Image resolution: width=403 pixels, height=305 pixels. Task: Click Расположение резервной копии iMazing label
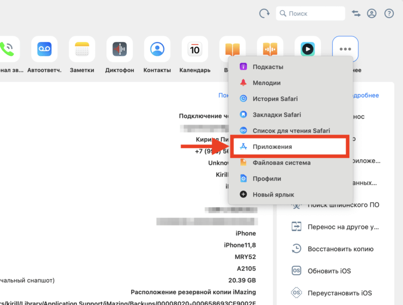(193, 292)
